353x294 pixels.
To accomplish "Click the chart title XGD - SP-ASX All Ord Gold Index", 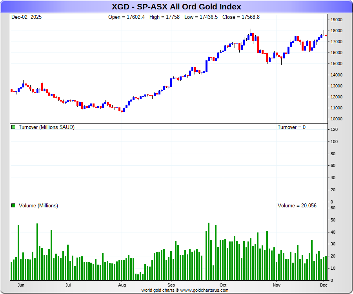I will 176,7.
